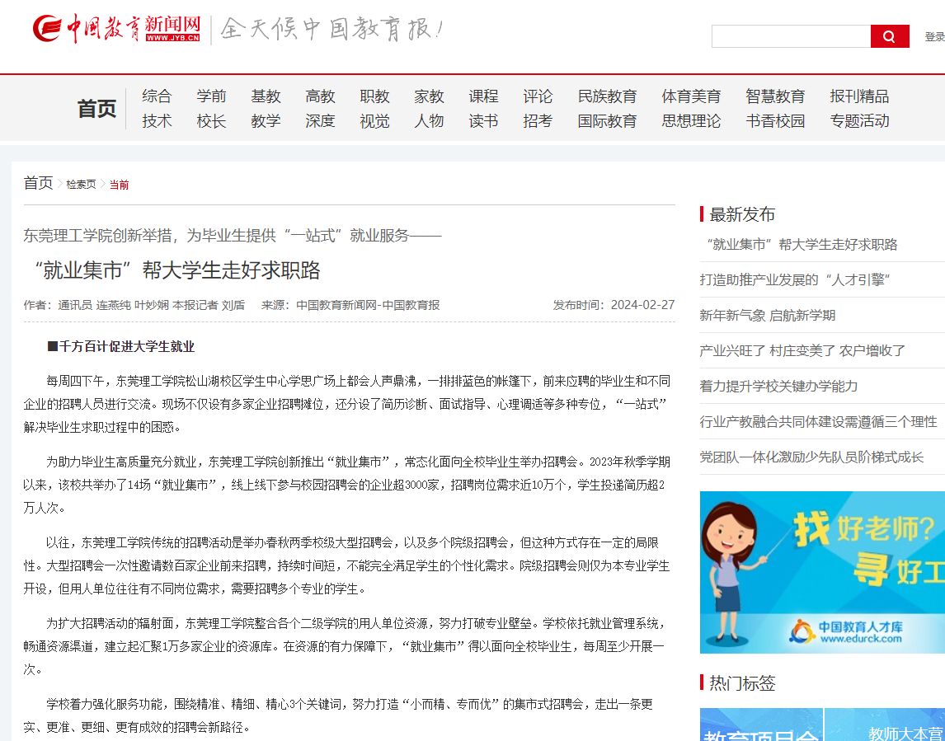The height and width of the screenshot is (741, 945).
Task: Open the 学前 navigation category
Action: (x=211, y=96)
